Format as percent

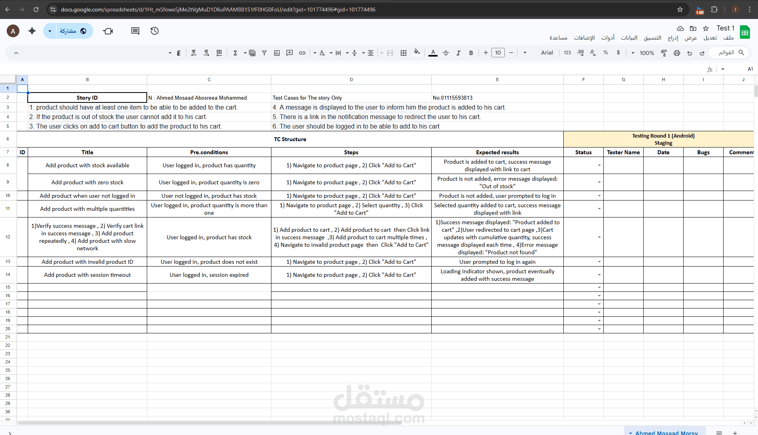606,53
